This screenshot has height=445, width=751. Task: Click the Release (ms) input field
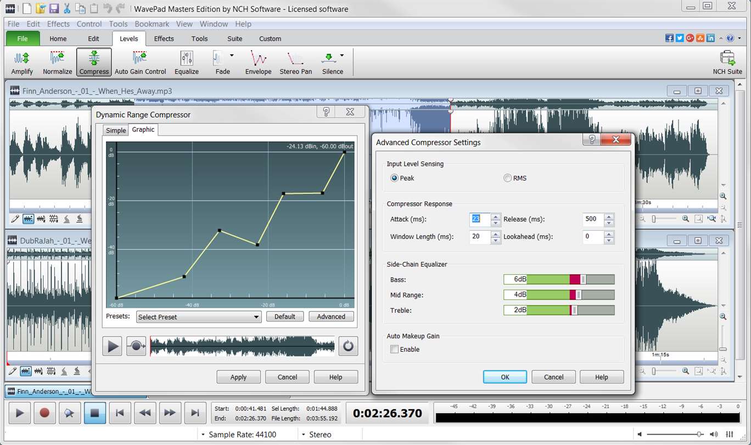coord(593,219)
